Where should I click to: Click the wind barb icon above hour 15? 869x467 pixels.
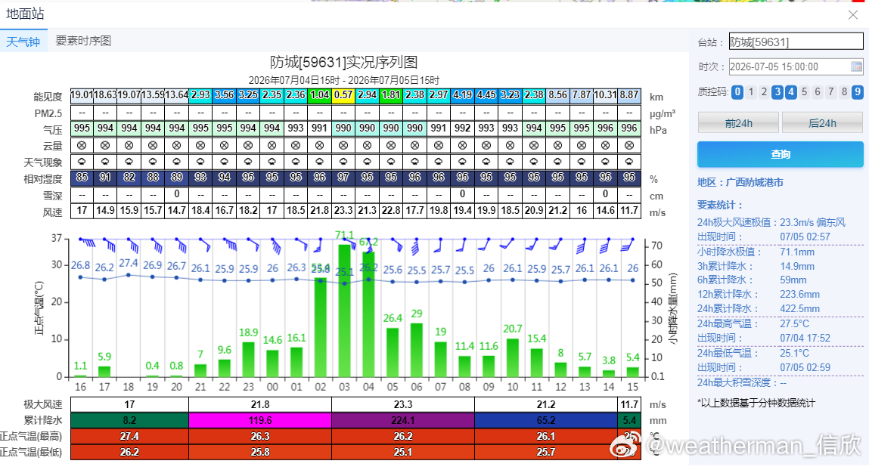coord(628,244)
